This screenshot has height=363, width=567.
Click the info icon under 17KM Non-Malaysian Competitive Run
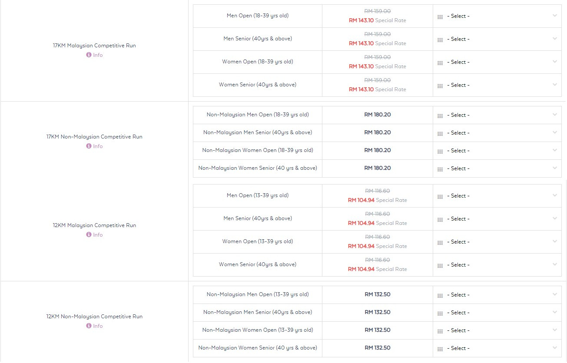click(89, 146)
